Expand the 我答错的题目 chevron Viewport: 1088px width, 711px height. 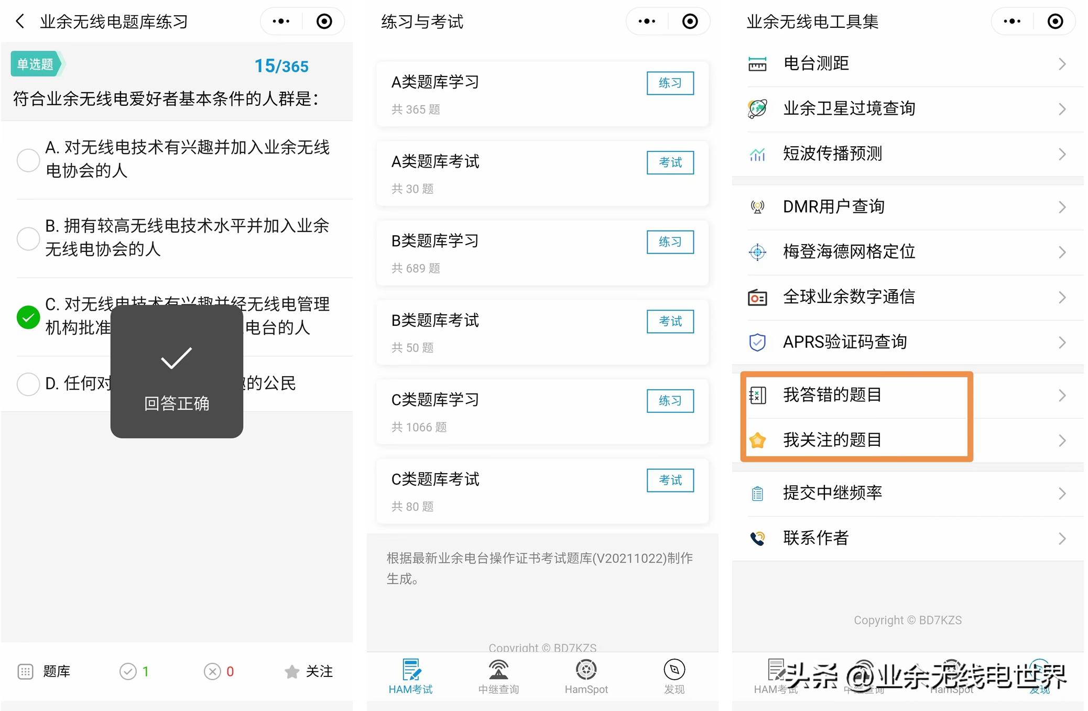1062,395
